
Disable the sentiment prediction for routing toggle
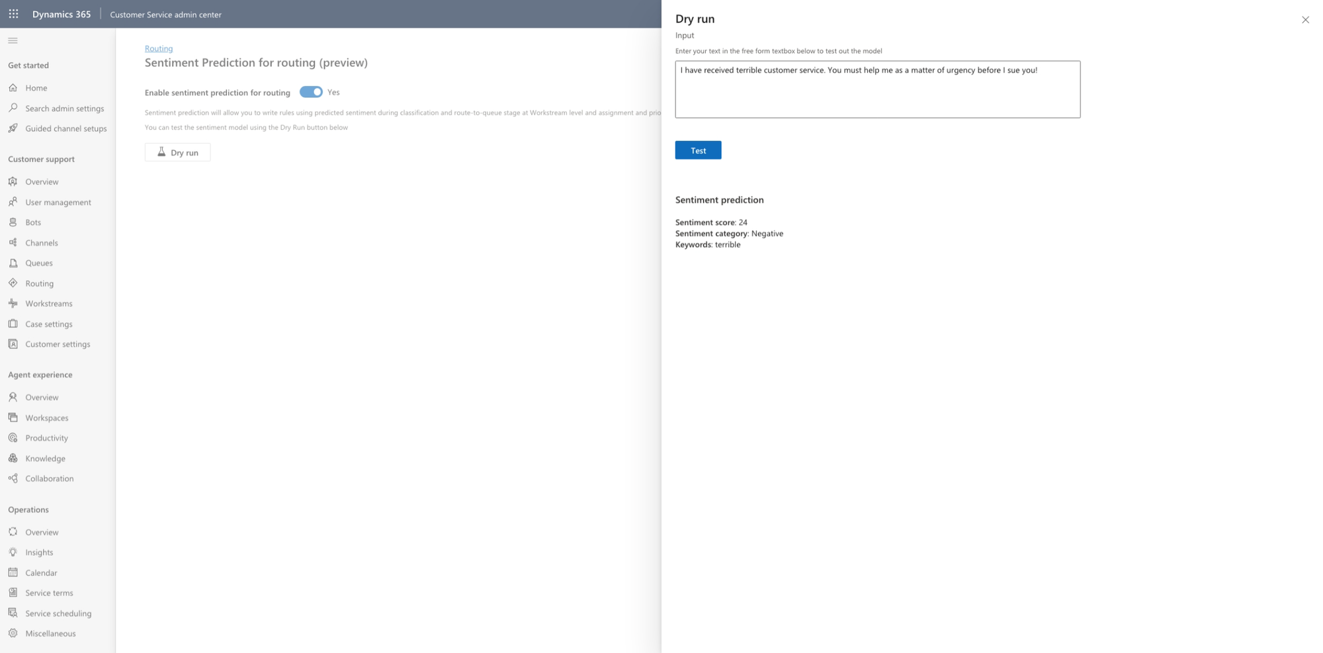click(311, 92)
